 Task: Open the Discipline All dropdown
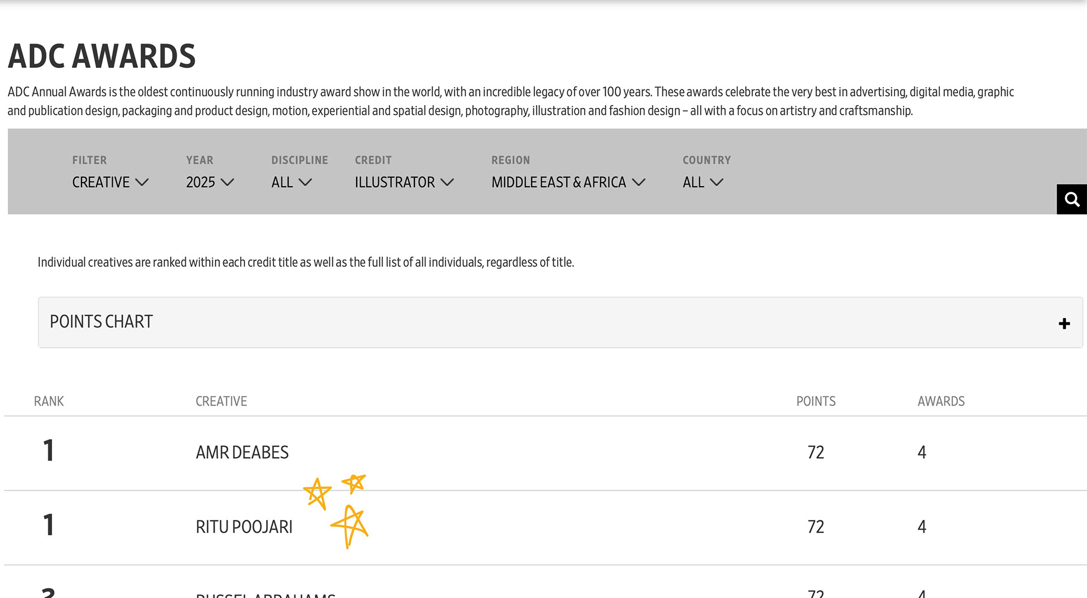[291, 182]
